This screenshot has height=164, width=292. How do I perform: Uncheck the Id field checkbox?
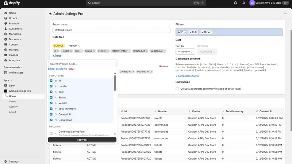(x=51, y=81)
